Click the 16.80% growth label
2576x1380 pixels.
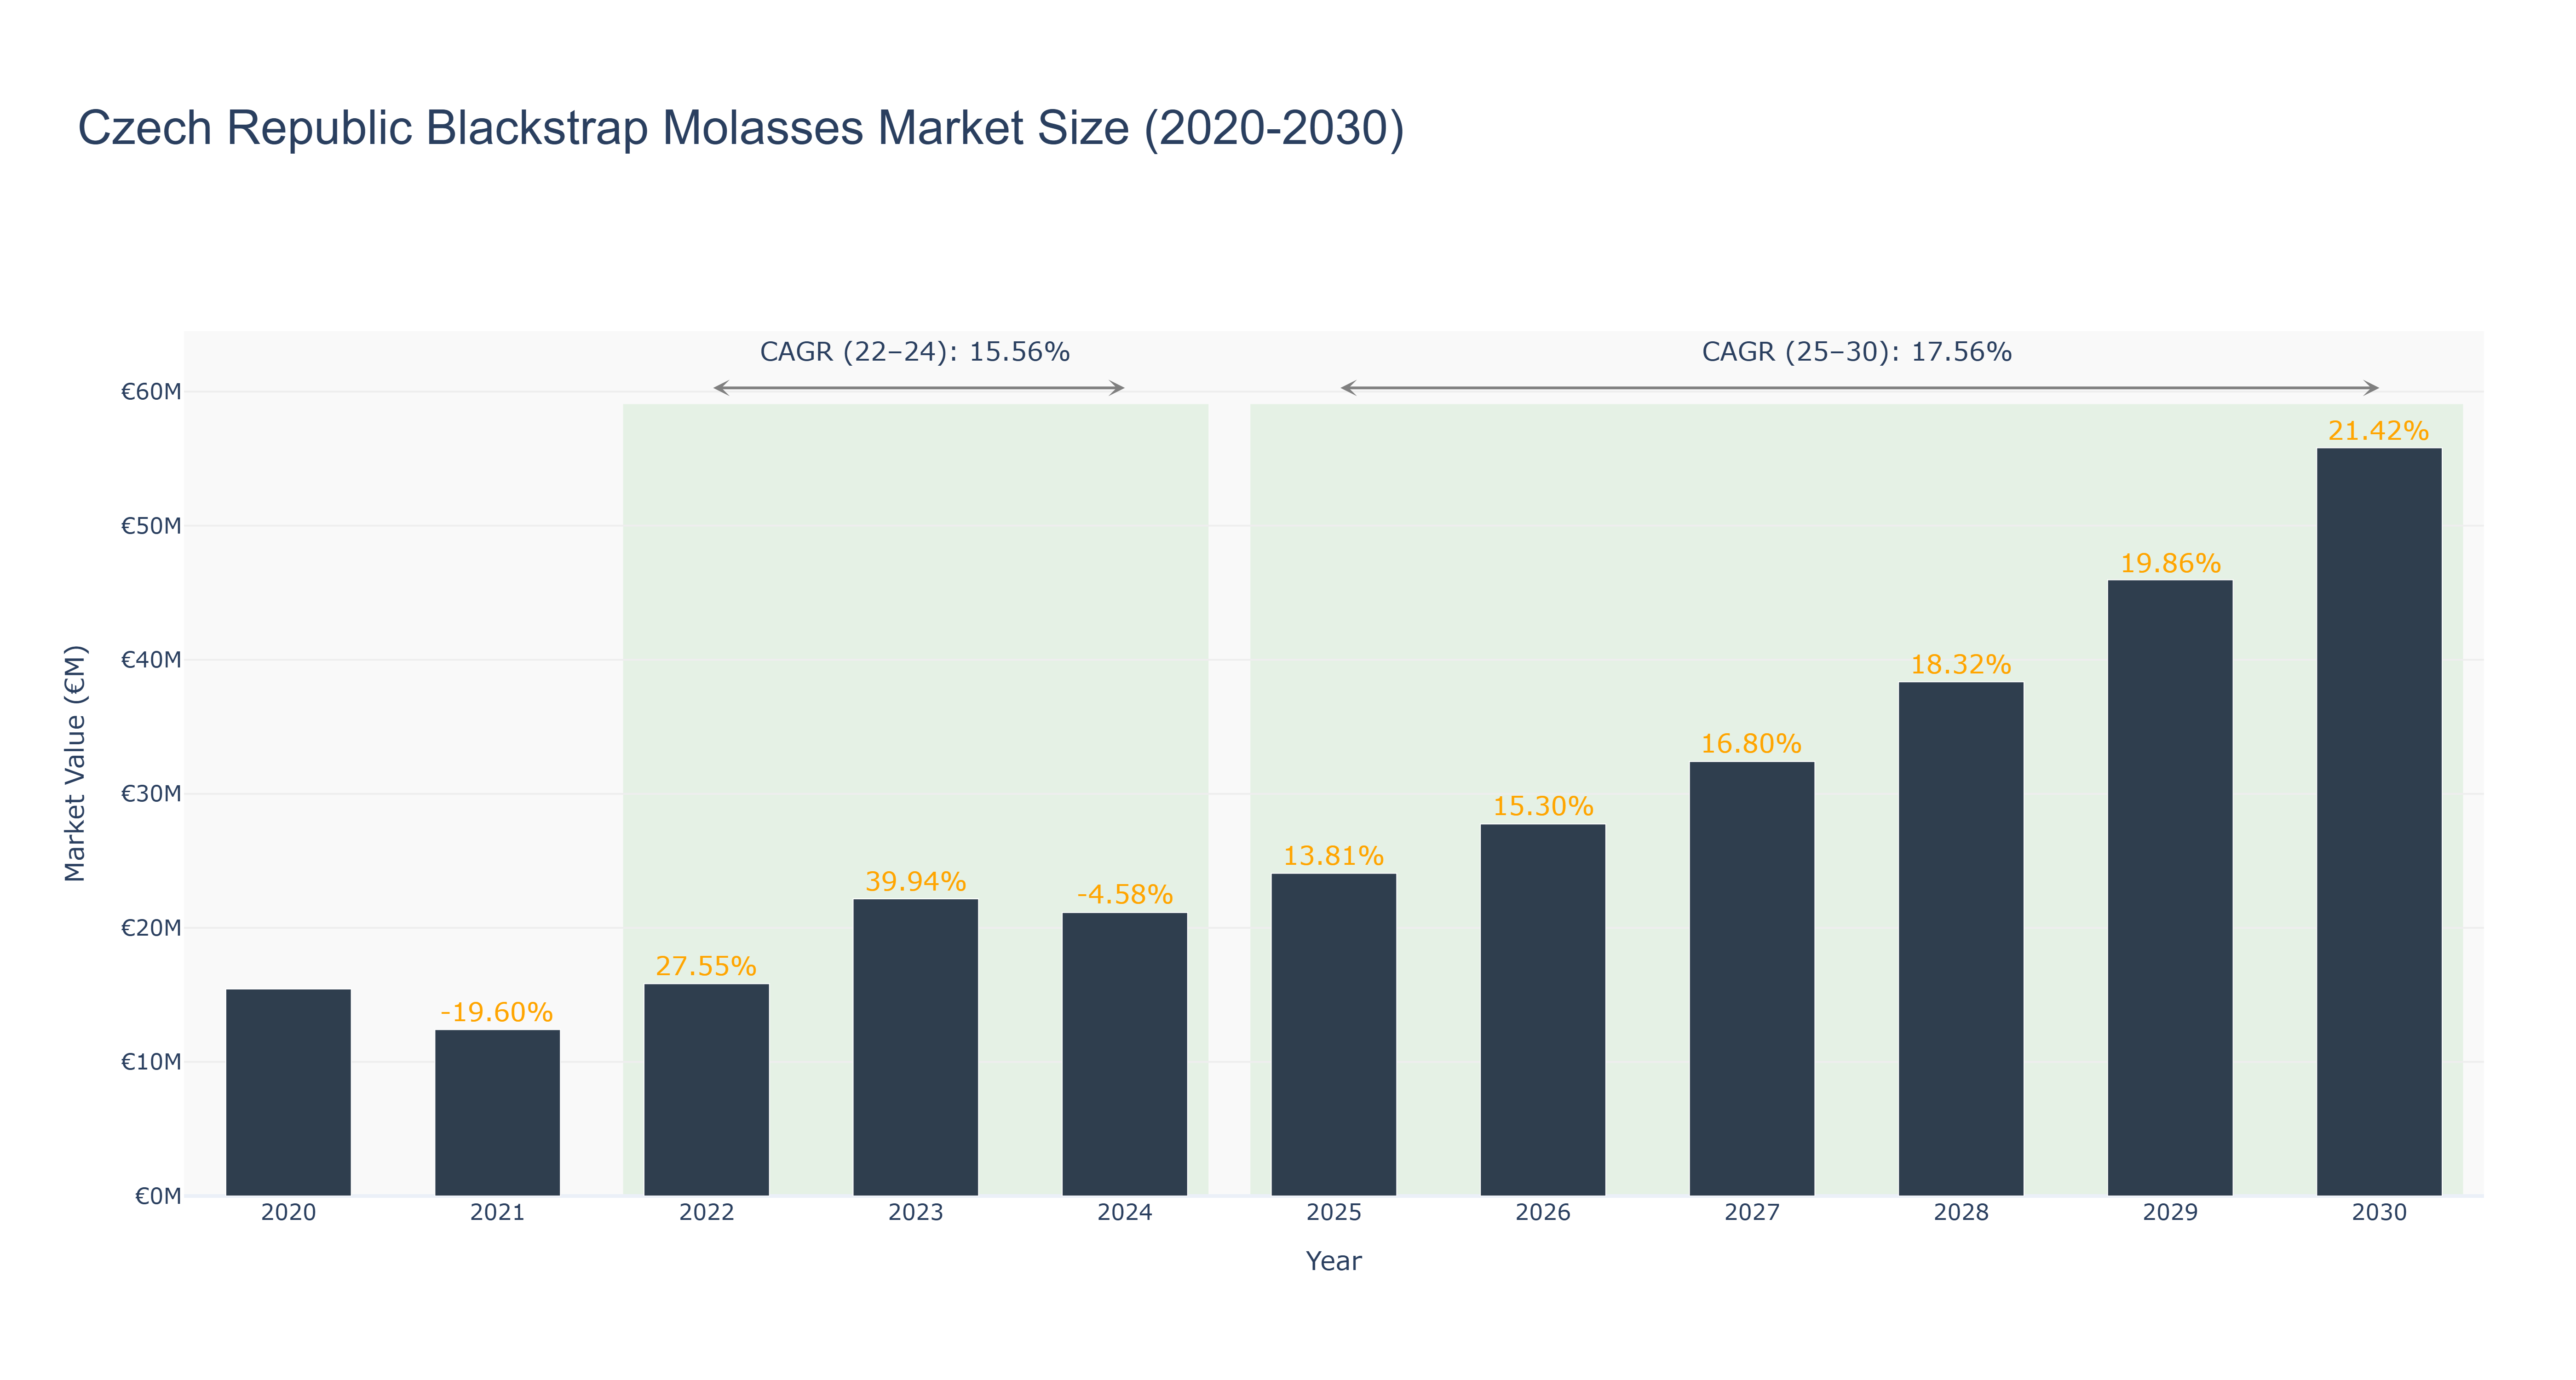coord(1751,744)
